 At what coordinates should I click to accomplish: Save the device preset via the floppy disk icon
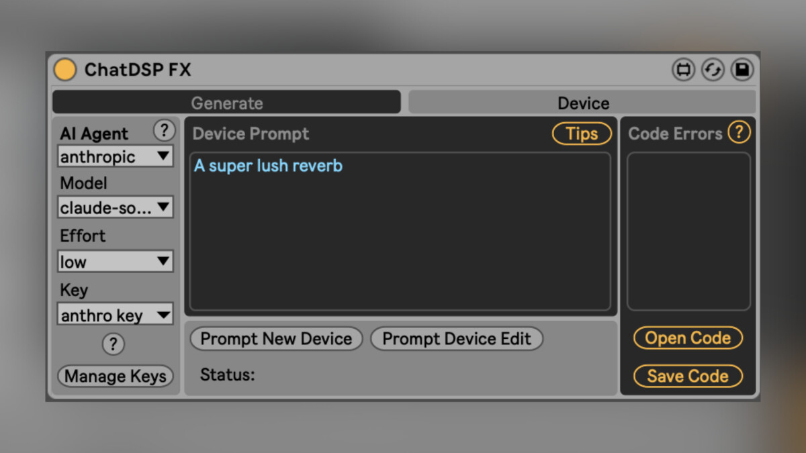tap(742, 69)
